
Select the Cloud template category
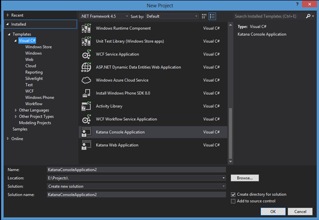pyautogui.click(x=31, y=66)
